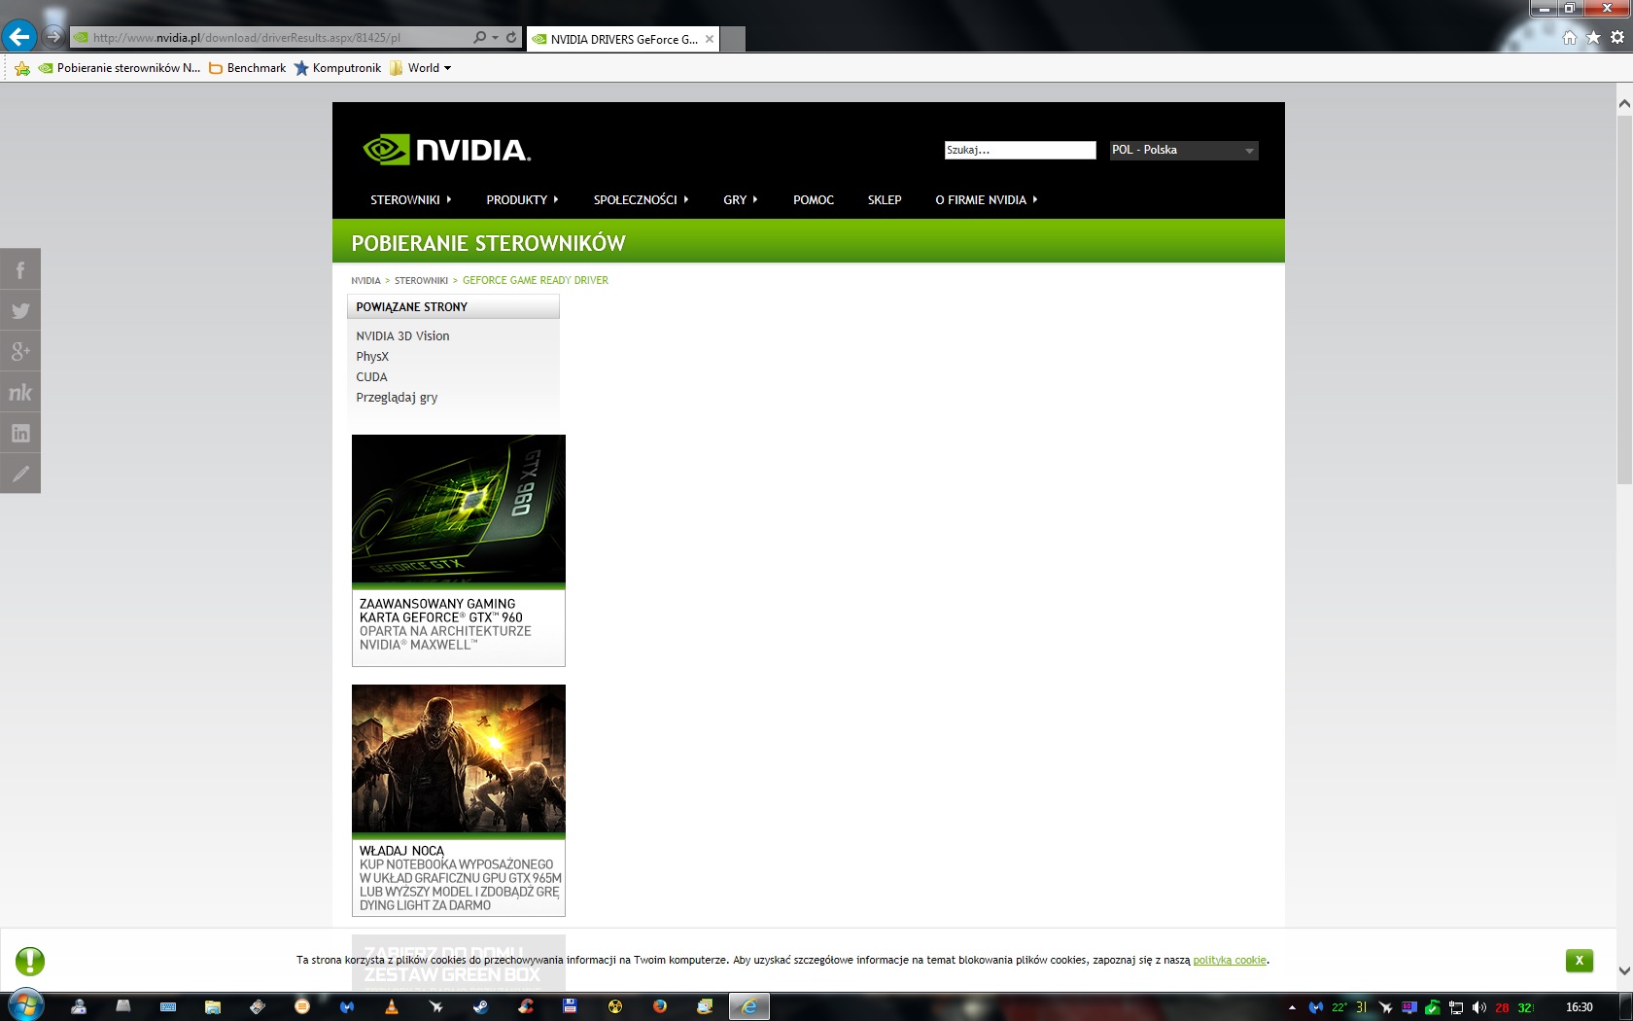Open the Pobieranie sterowników N... bookmark
Screen dimensions: 1633x1021
tap(120, 68)
